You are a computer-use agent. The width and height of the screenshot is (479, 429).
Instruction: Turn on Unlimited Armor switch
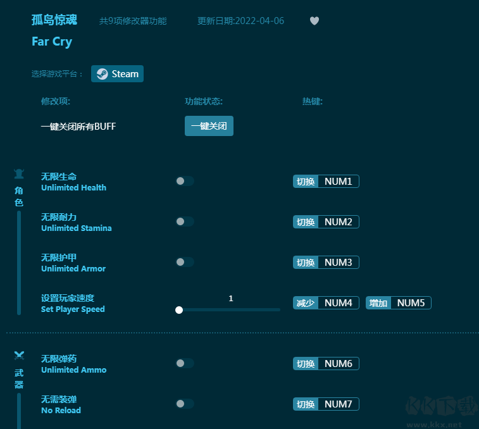185,262
